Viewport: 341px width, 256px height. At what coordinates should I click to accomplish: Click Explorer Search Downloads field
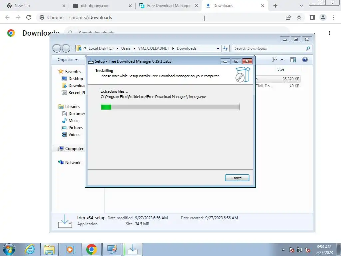269,48
